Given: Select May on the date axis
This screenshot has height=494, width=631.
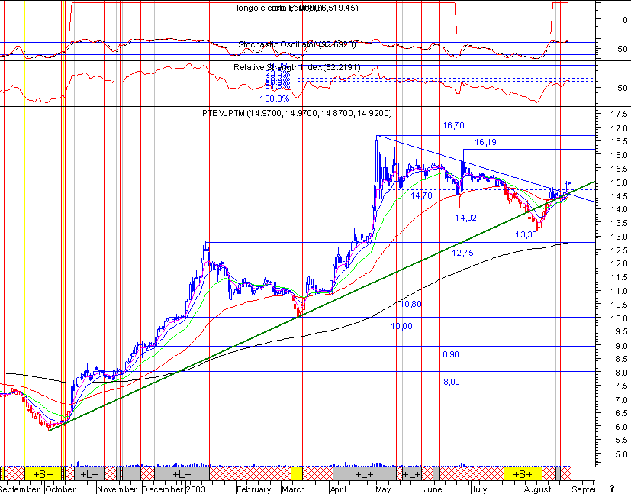Looking at the screenshot, I should point(383,489).
